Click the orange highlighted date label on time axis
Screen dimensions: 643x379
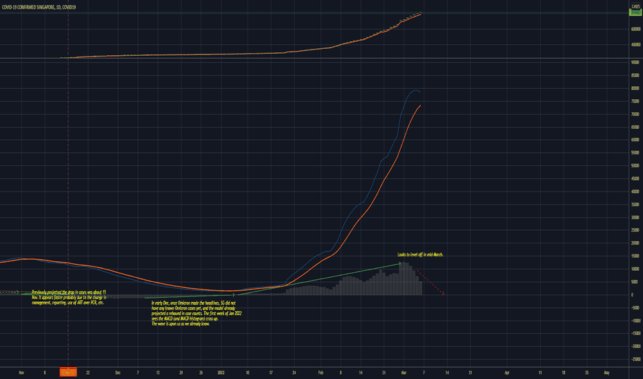[68, 372]
